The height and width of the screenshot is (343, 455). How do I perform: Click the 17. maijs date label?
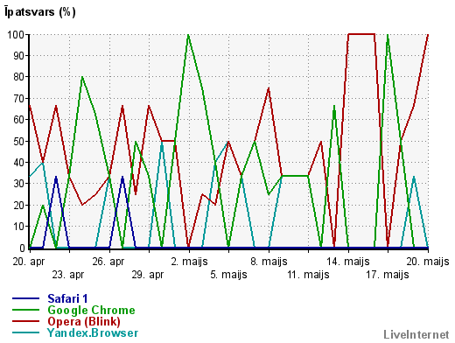click(388, 275)
